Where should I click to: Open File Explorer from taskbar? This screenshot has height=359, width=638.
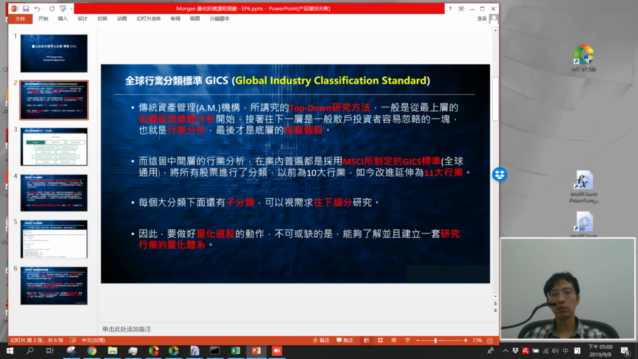pos(112,351)
